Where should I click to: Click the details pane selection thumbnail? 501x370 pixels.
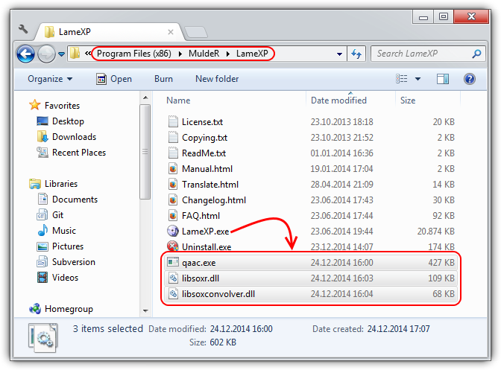pyautogui.click(x=43, y=338)
